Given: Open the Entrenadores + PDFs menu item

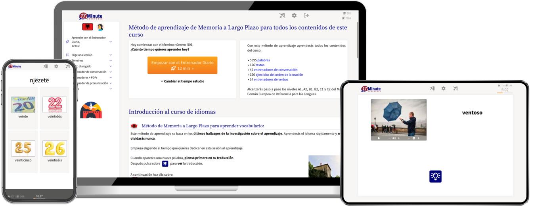Looking at the screenshot, I should (x=87, y=78).
